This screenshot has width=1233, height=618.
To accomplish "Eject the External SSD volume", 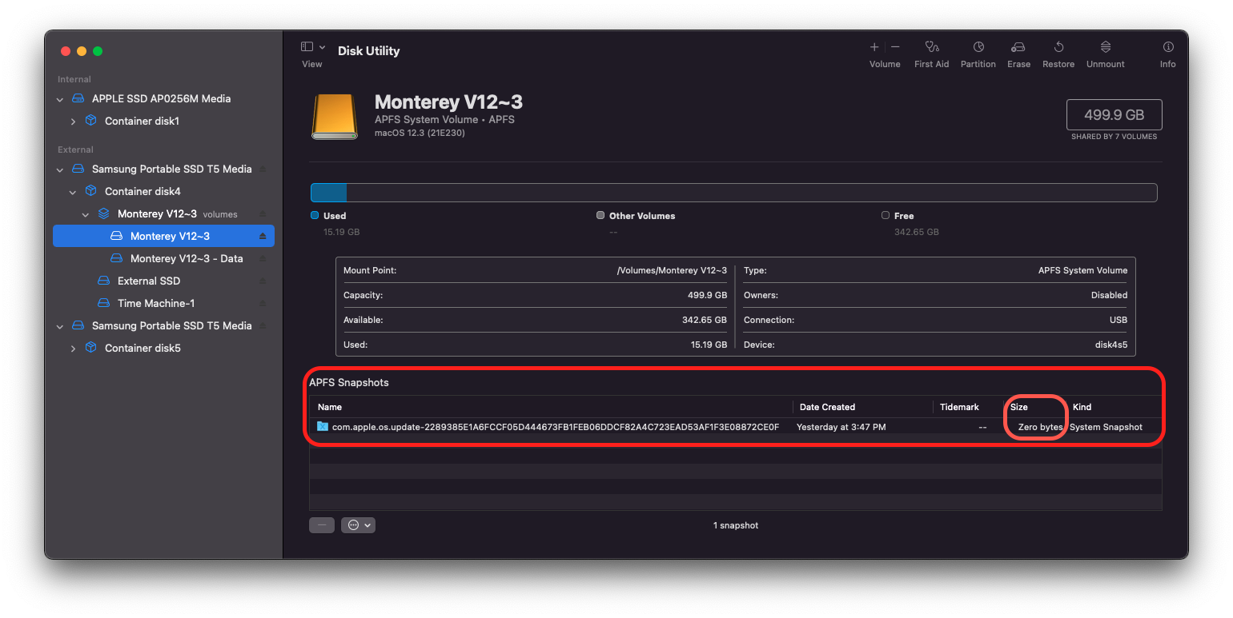I will click(263, 281).
